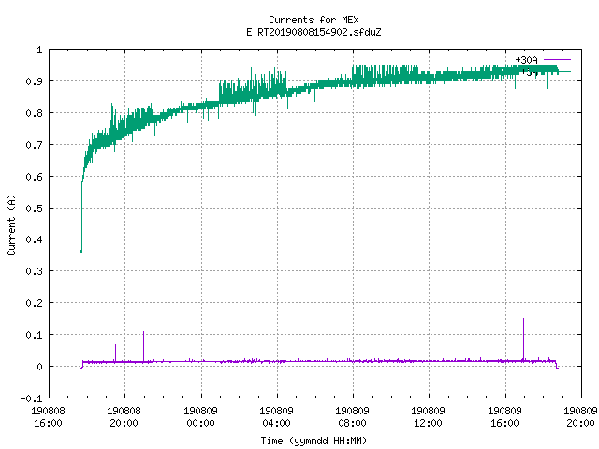
Task: Click the y-axis tick value '0'
Action: coord(39,367)
